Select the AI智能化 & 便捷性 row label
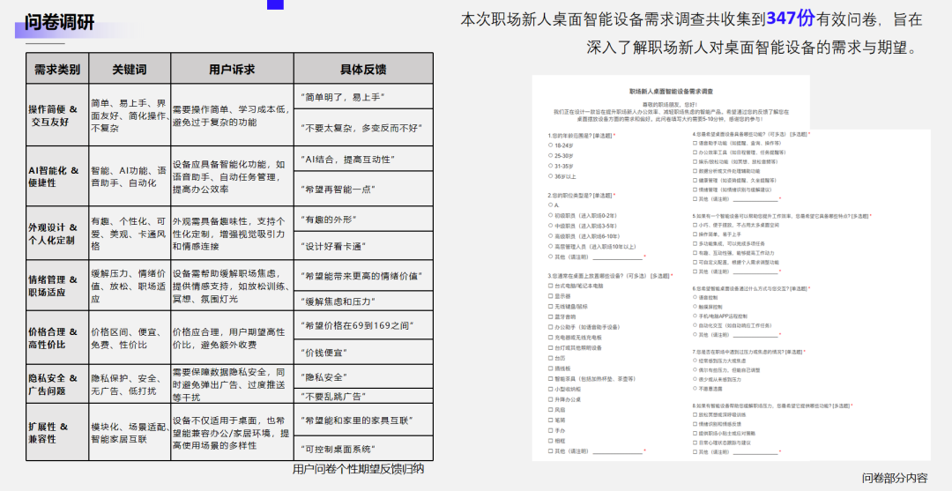Viewport: 952px width, 491px height. click(57, 176)
